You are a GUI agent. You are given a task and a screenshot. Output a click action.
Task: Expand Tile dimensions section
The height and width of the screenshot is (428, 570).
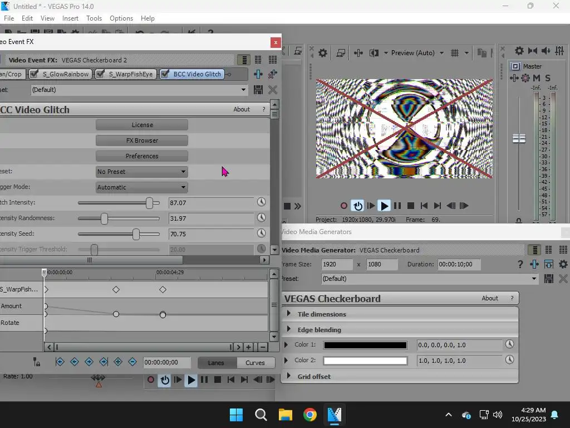[289, 314]
